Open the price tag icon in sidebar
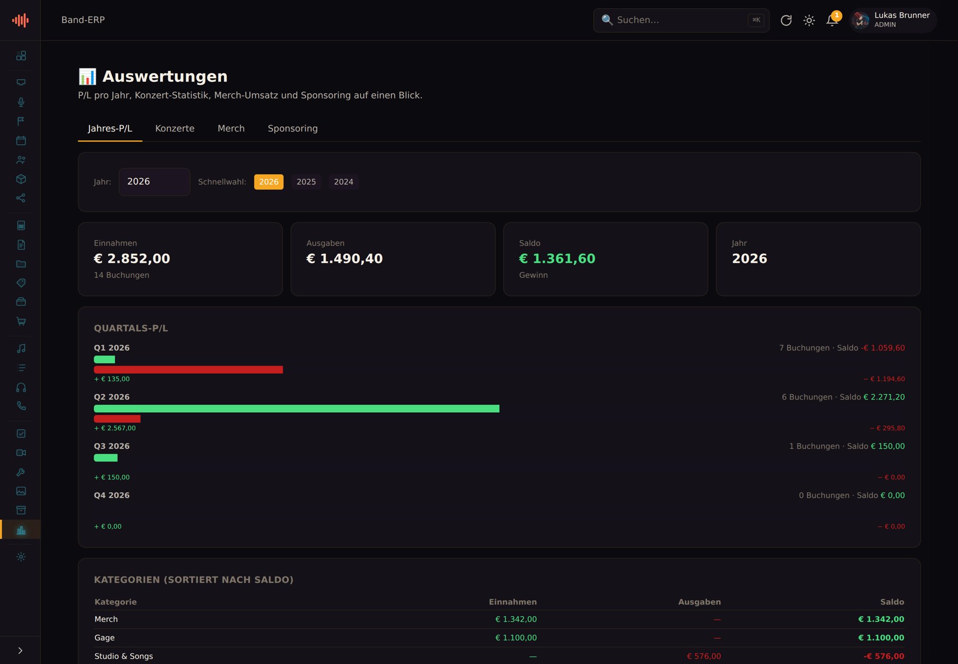The image size is (958, 664). tap(21, 283)
